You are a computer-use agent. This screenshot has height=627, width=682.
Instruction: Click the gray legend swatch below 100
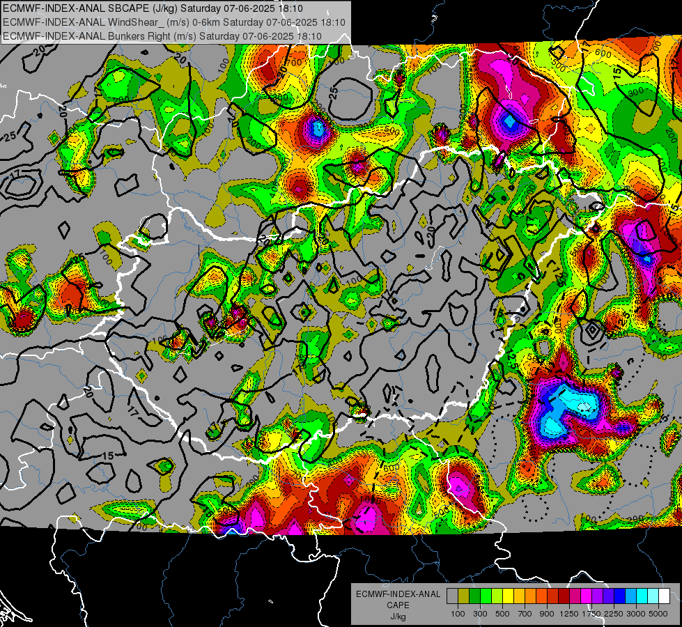(x=452, y=596)
